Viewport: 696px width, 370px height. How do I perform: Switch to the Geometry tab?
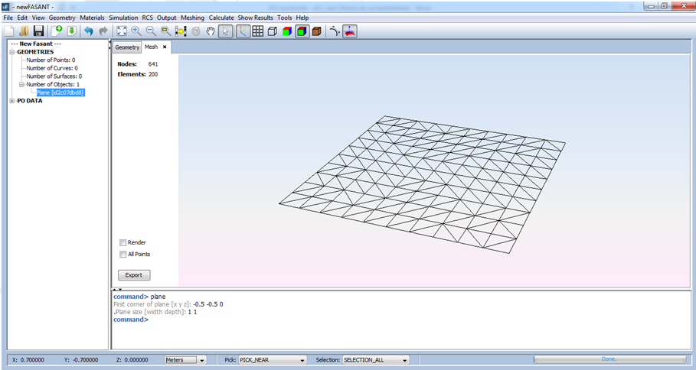coord(127,47)
